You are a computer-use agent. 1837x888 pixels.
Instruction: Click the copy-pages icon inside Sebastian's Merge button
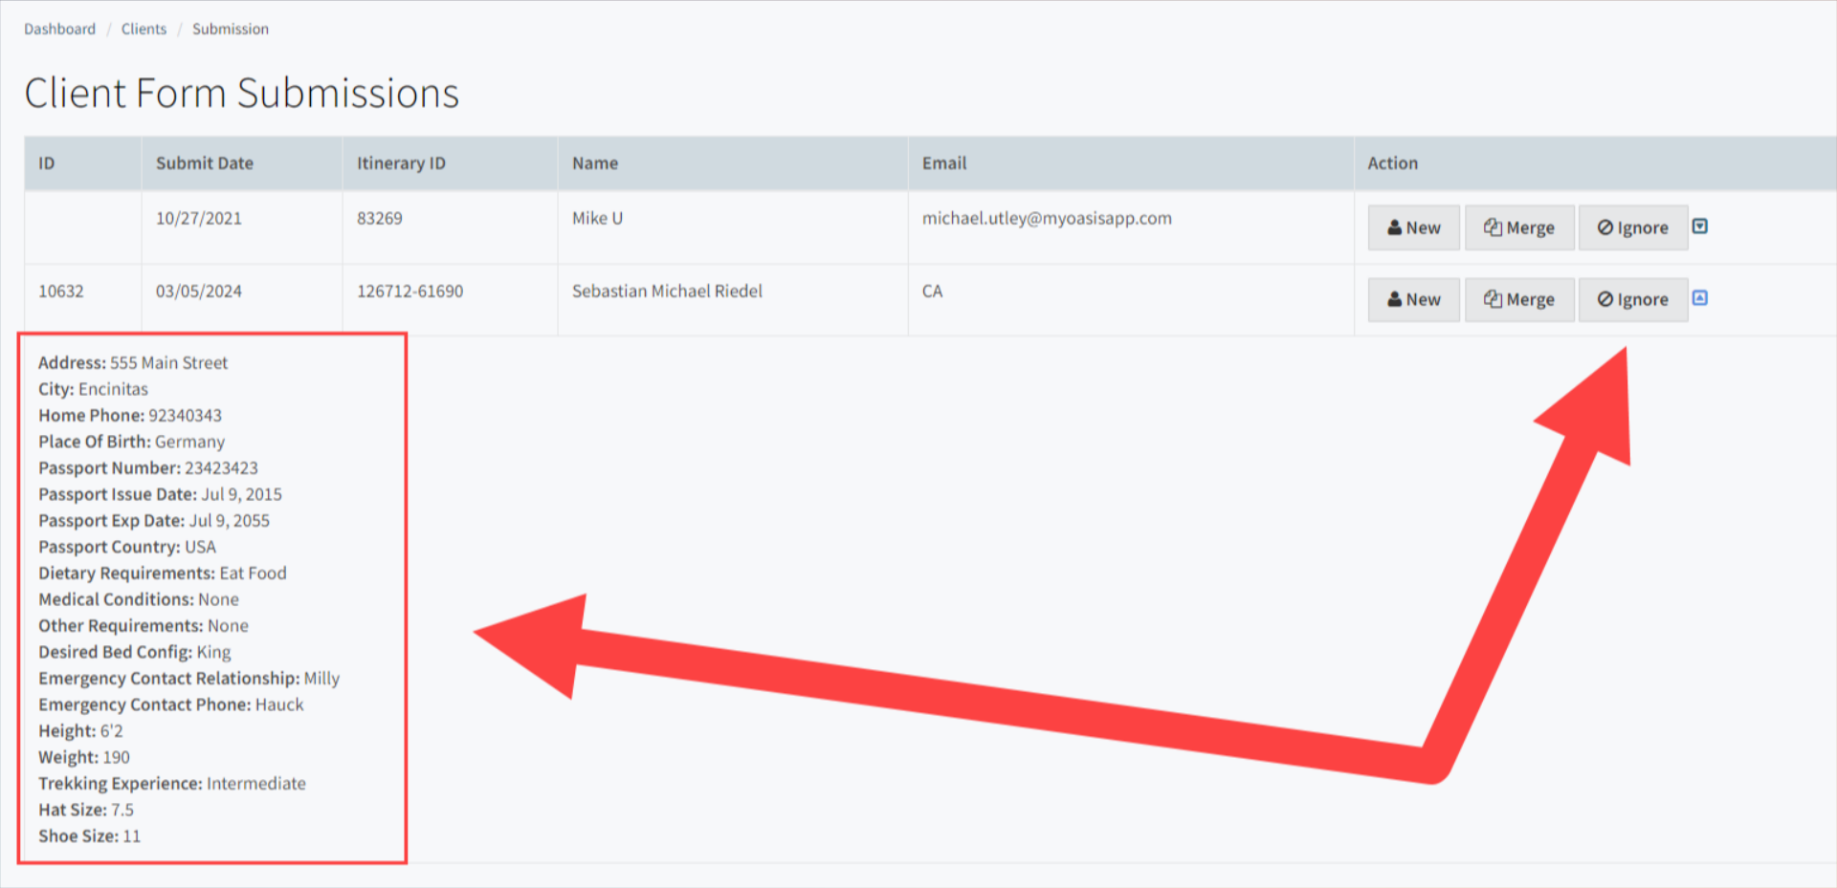click(1494, 299)
